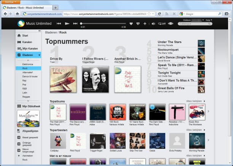Reload the page in Firefox
The width and height of the screenshot is (233, 166).
(x=160, y=14)
